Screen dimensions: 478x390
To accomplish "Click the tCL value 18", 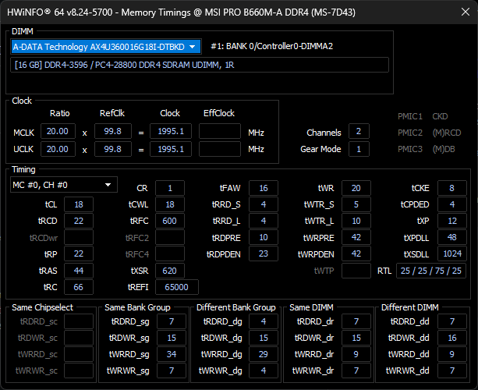I will tap(79, 204).
